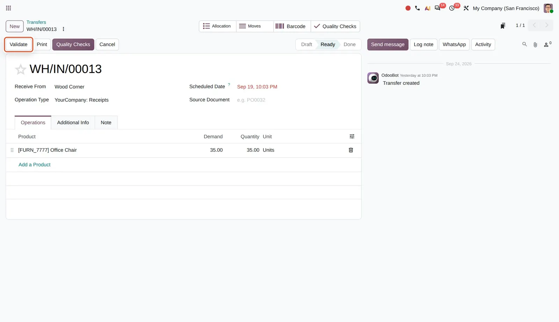Click the bookmark icon near pager

503,26
